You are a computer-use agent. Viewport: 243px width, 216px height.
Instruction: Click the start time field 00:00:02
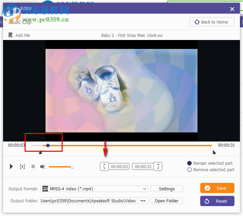point(119,166)
